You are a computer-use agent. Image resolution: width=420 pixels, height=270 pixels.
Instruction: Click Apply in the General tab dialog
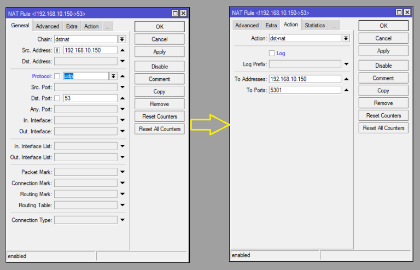tap(159, 52)
